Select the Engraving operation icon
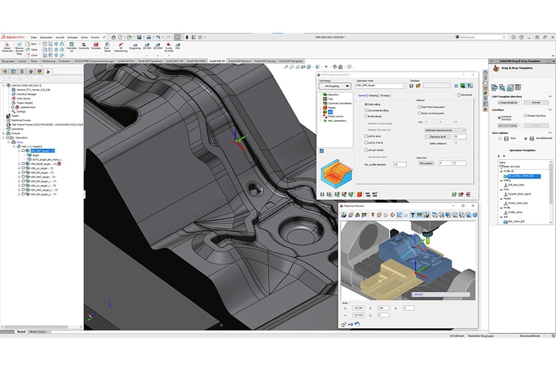 (135, 46)
